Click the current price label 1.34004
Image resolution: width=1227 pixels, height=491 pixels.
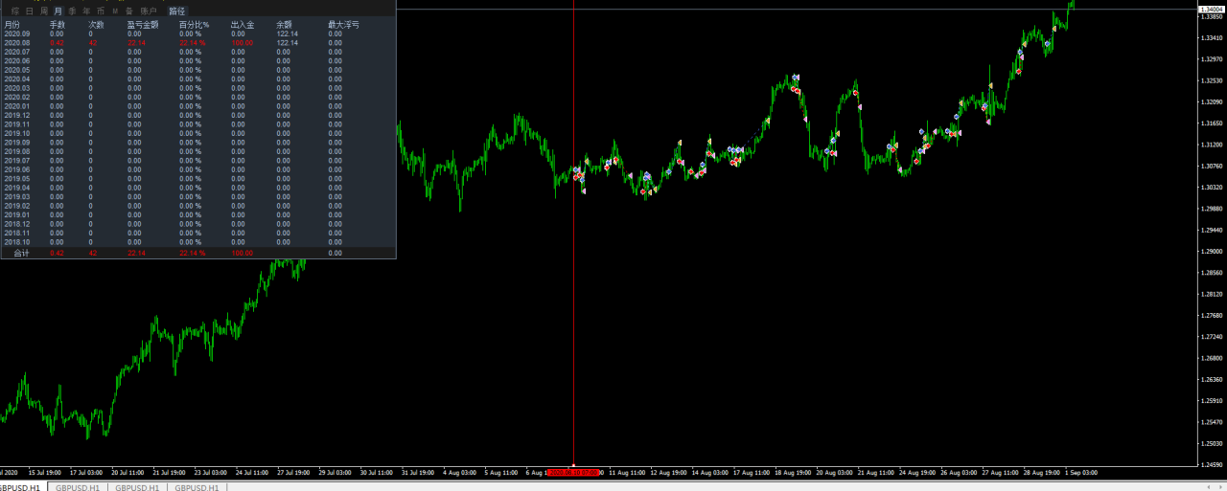[1210, 9]
